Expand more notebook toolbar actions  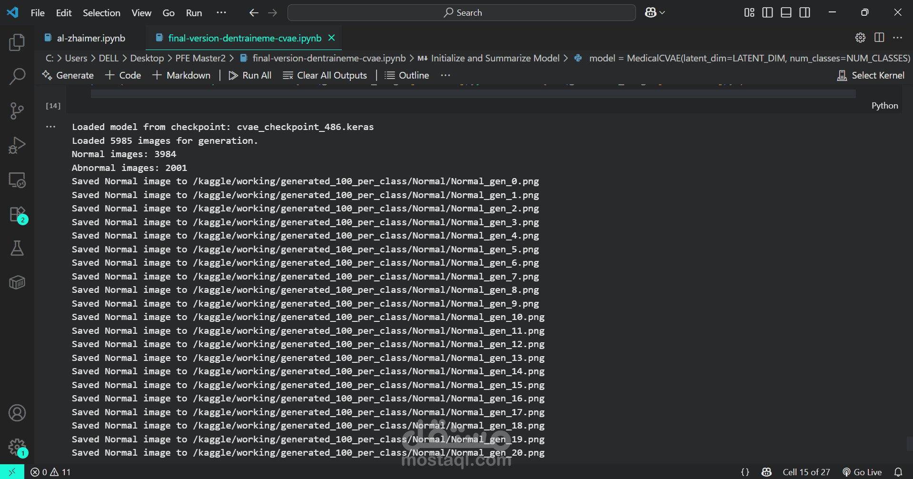(x=445, y=75)
